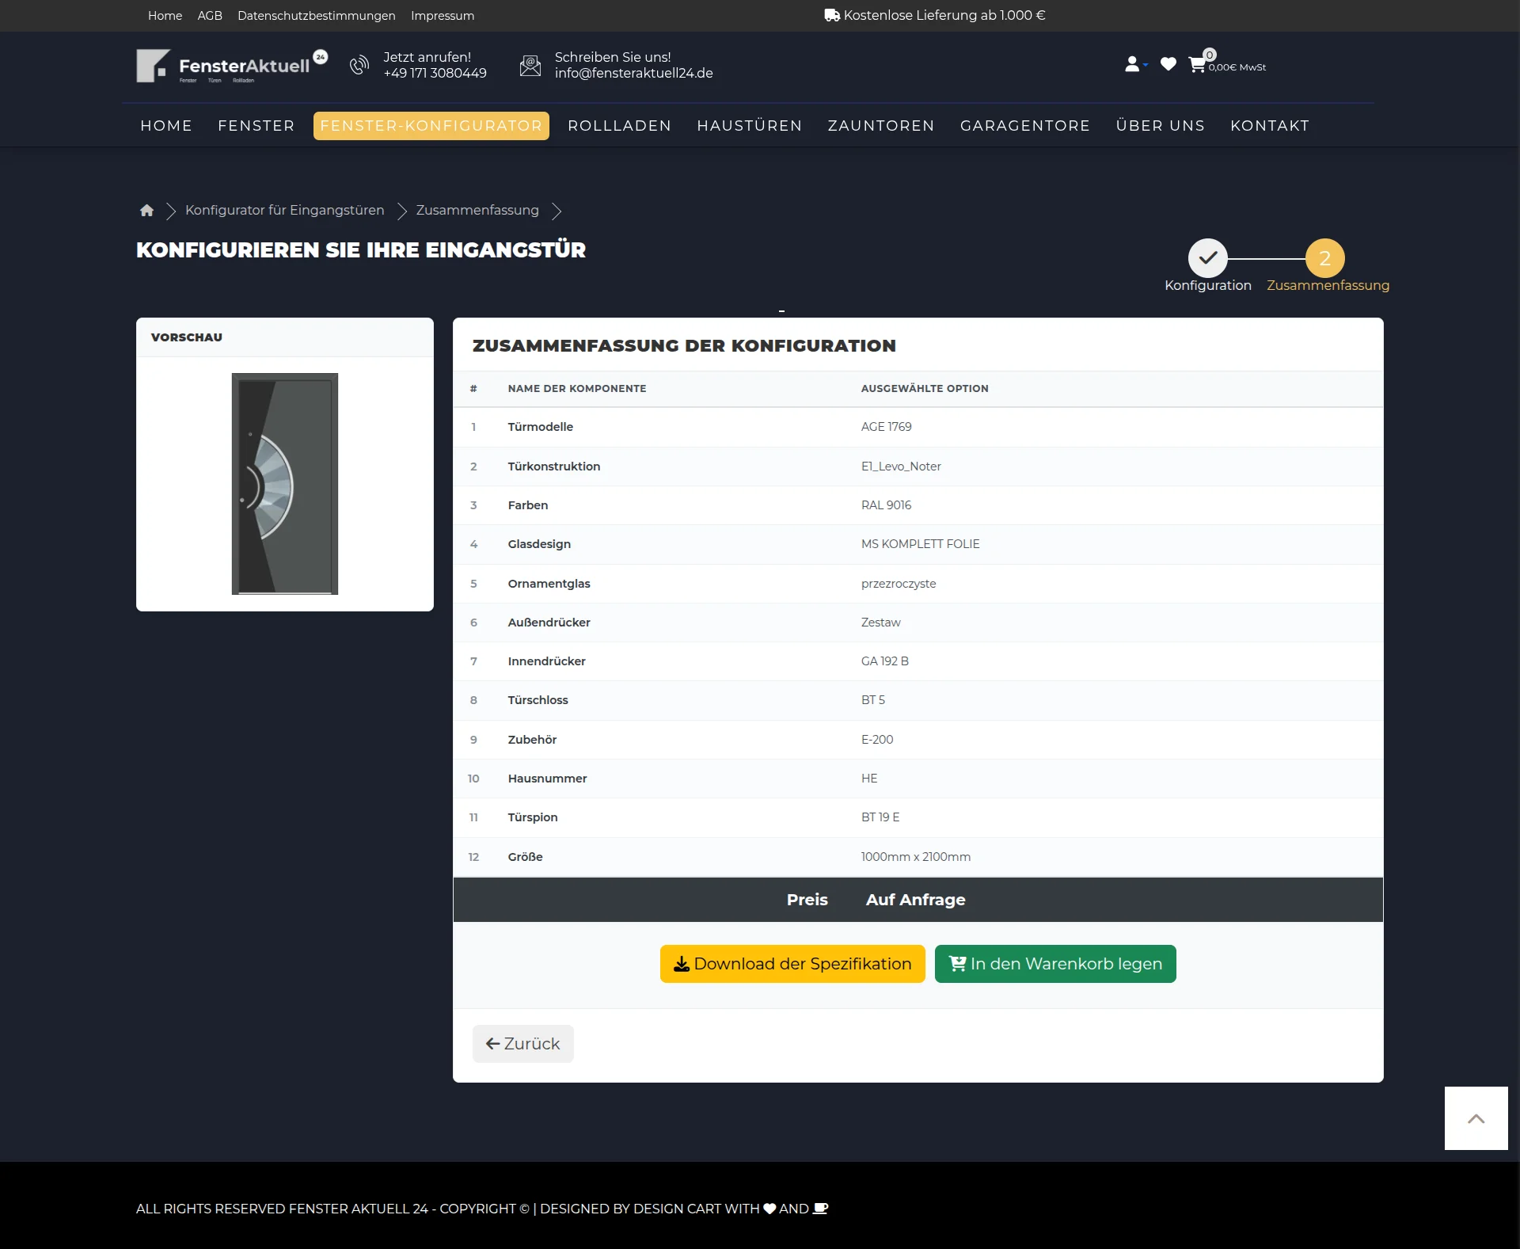Click the Glasdesign row label
Screen dimensions: 1520x1249
coord(539,544)
